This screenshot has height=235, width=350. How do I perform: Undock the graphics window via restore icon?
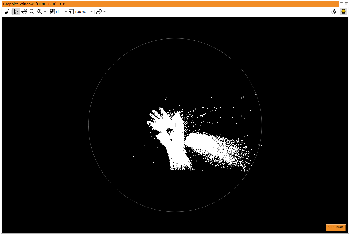(341, 4)
